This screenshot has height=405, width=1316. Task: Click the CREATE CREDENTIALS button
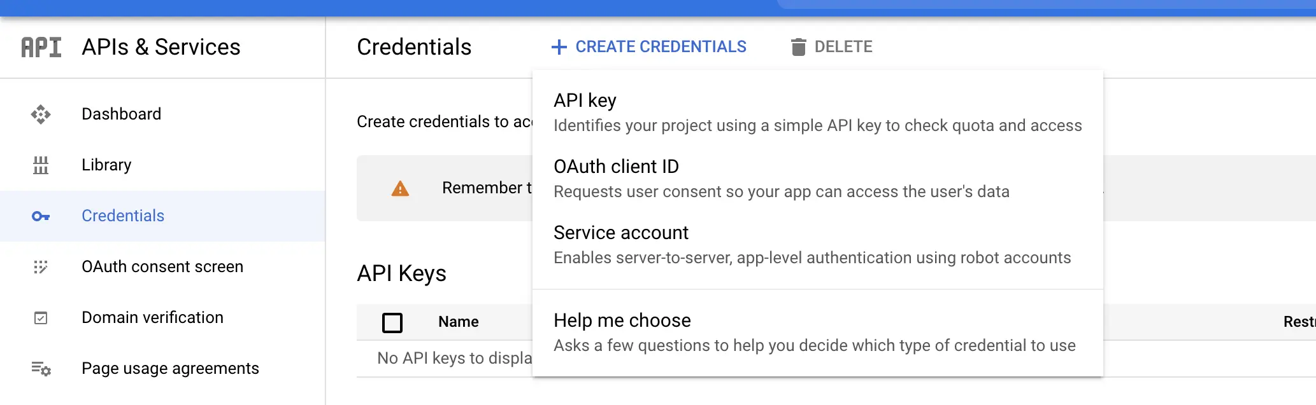tap(649, 47)
